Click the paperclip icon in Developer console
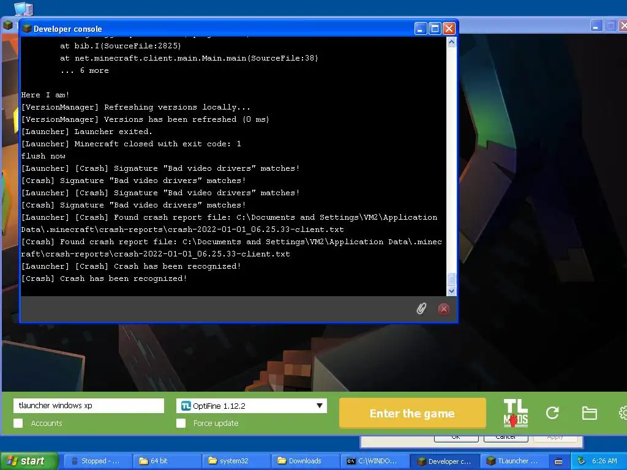 [x=421, y=308]
